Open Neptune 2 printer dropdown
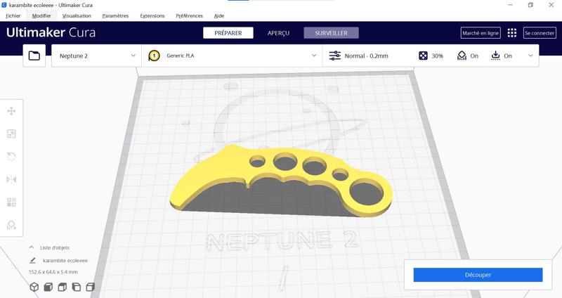The image size is (562, 298). (x=96, y=56)
